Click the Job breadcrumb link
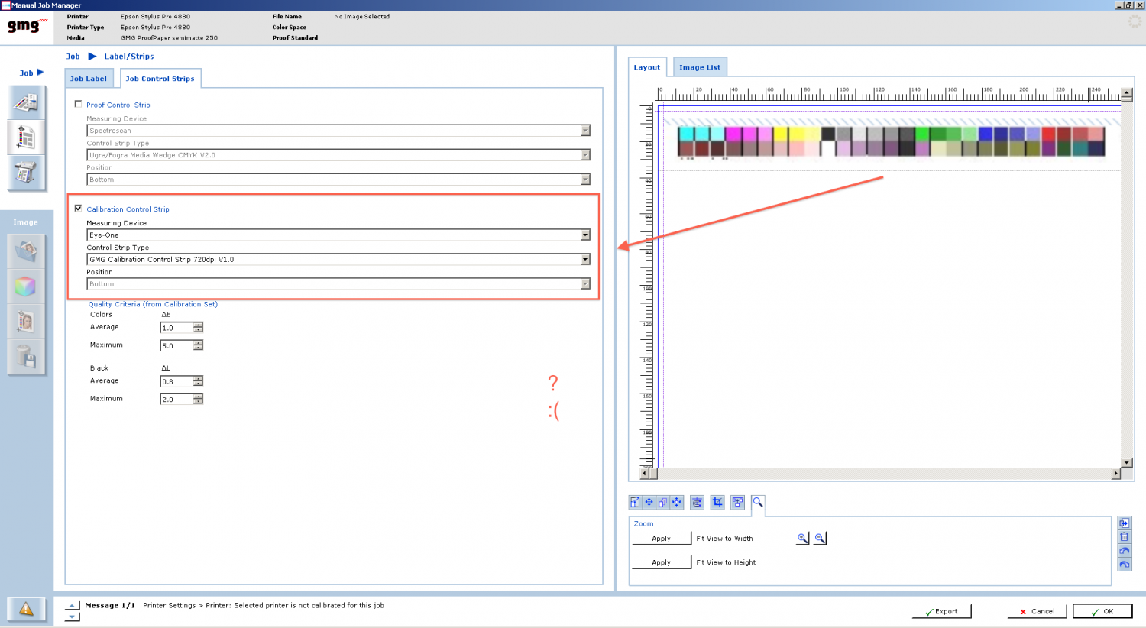The width and height of the screenshot is (1146, 628). [73, 57]
